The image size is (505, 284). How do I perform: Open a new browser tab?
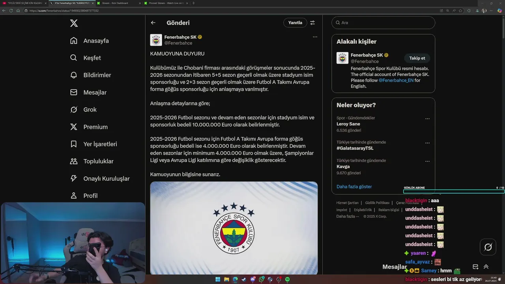(x=193, y=3)
